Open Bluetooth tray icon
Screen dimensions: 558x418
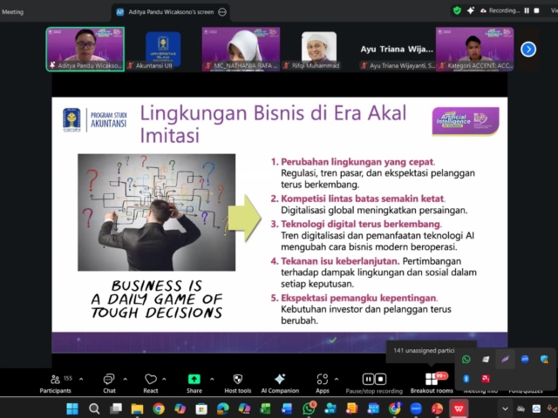[x=466, y=379]
